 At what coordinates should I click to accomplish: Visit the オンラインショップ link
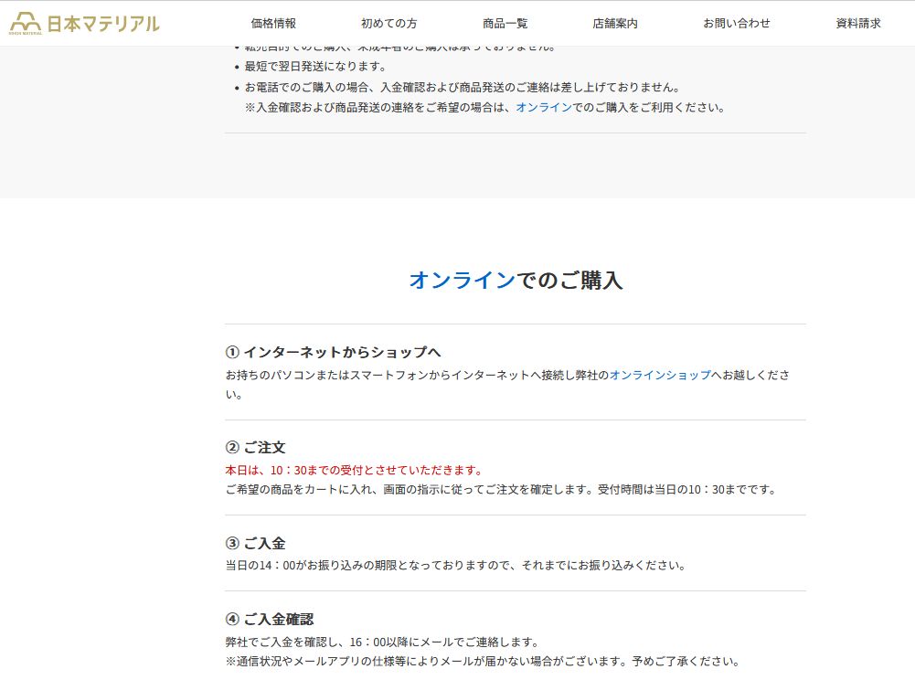click(x=660, y=375)
